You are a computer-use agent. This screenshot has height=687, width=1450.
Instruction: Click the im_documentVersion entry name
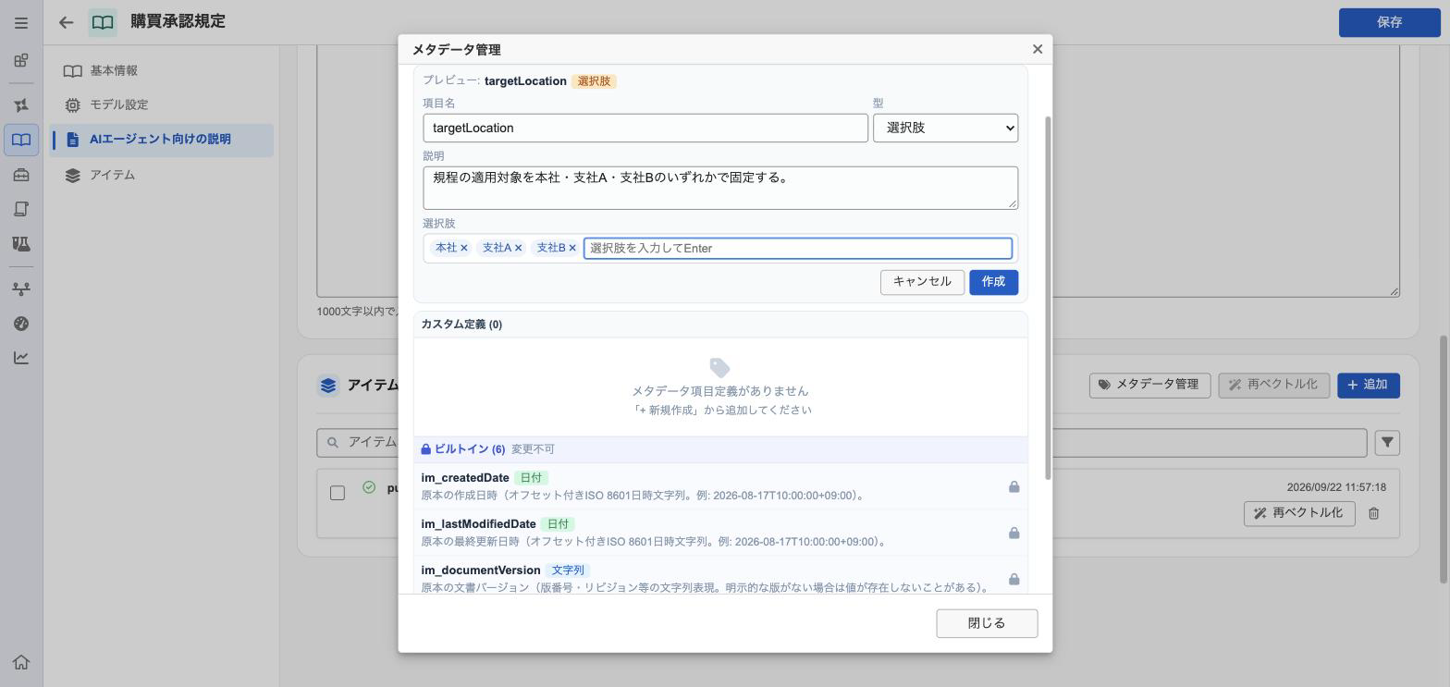click(481, 570)
